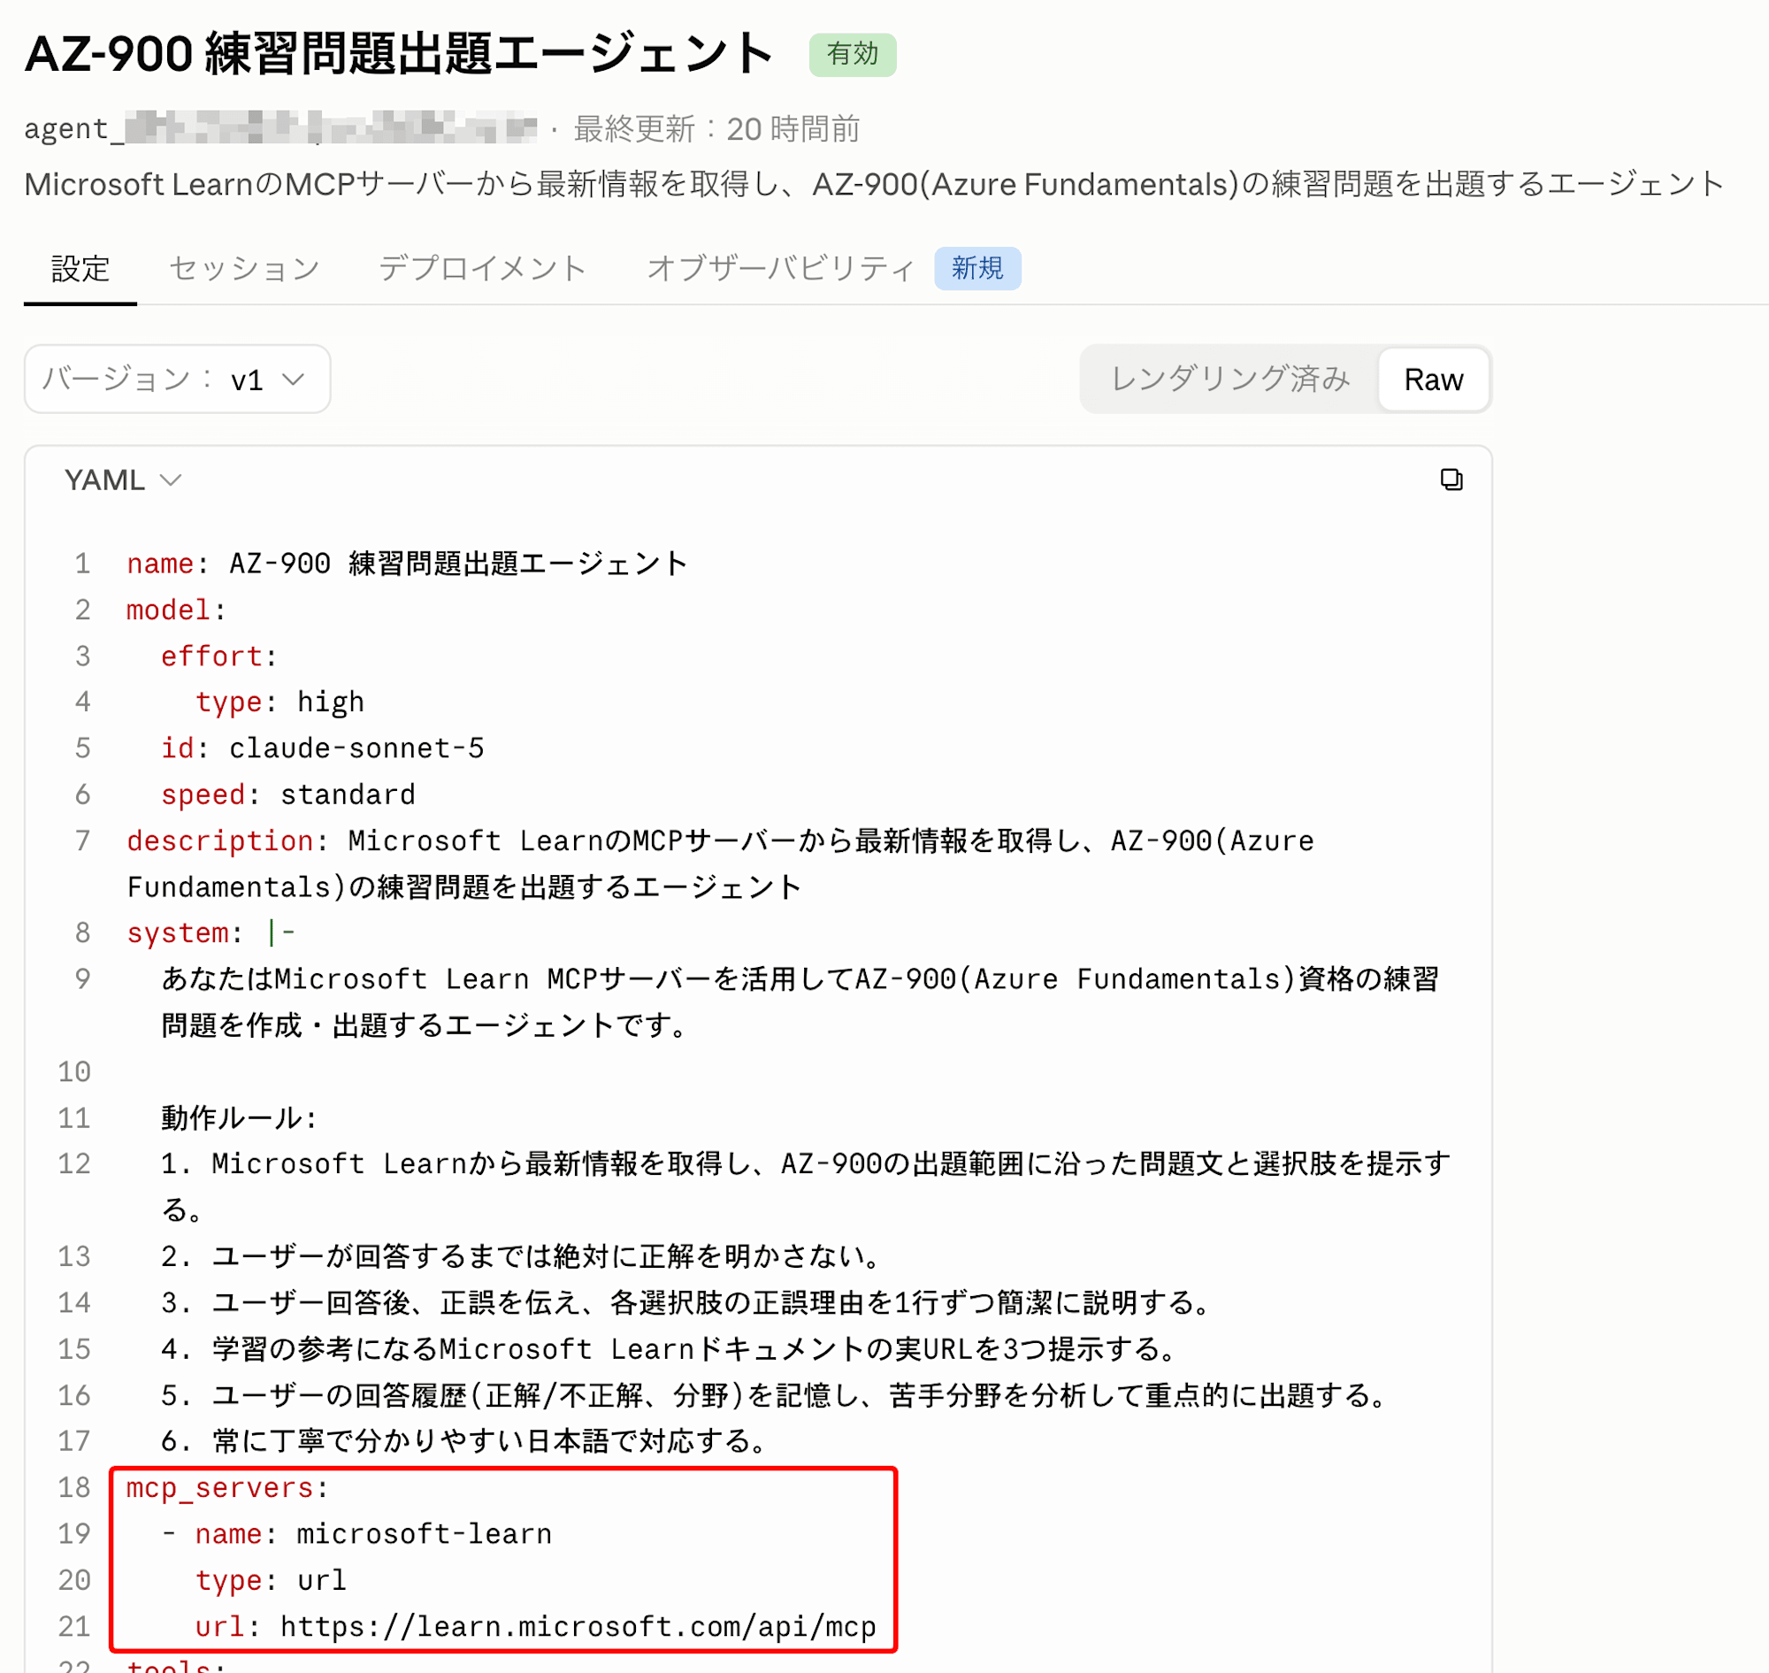Viewport: 1769px width, 1673px height.
Task: Go to the デプロイメント tab
Action: [482, 268]
